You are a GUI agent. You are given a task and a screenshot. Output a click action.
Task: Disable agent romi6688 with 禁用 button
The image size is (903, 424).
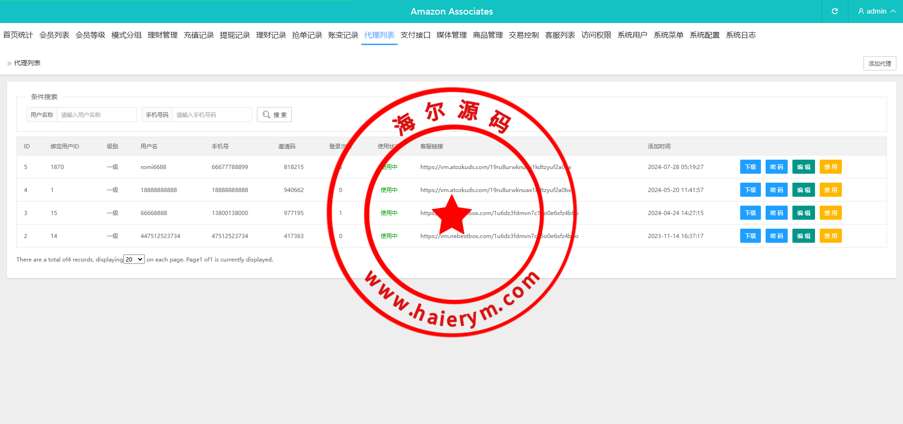point(830,167)
